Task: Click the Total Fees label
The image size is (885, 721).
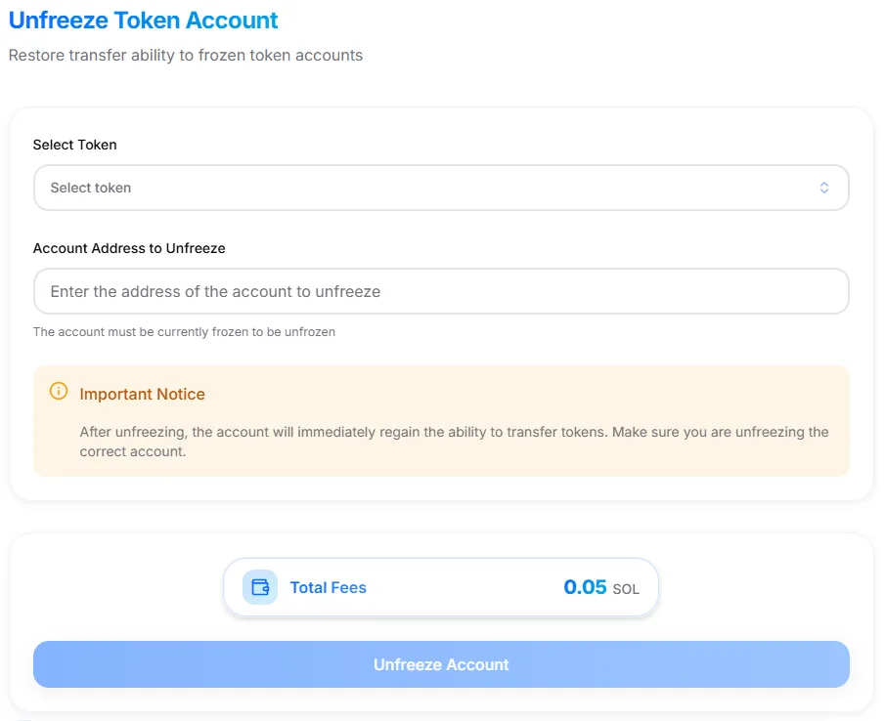Action: coord(329,587)
